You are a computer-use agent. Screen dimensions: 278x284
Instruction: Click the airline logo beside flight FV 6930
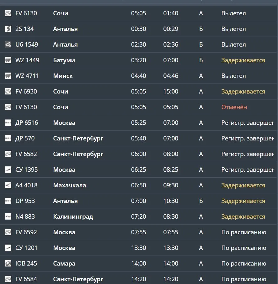[x=8, y=91]
